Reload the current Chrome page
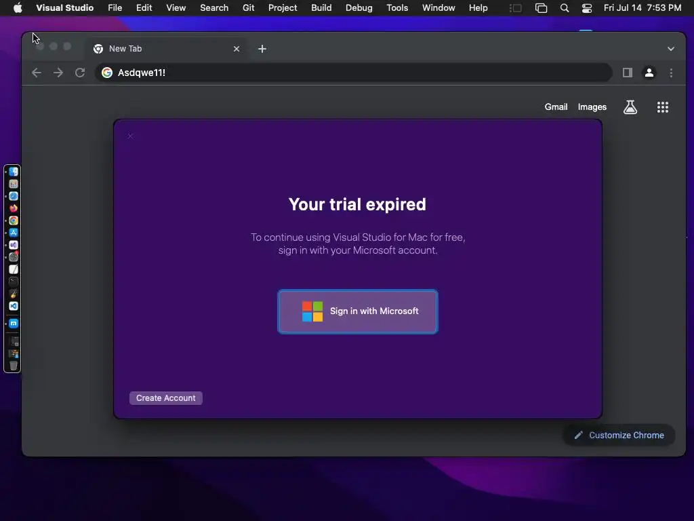 point(80,73)
